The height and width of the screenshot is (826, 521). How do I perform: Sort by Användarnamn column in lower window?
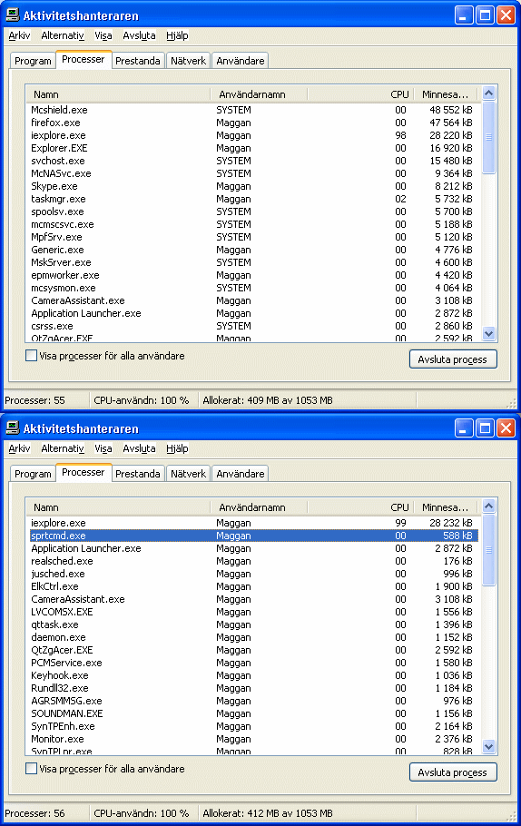[x=260, y=507]
